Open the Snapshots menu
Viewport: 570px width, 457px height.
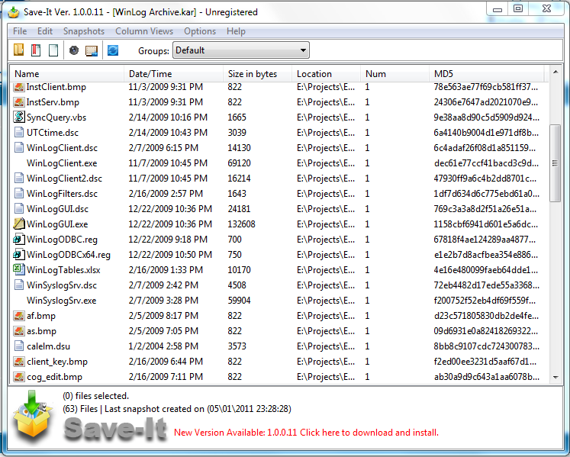pos(84,31)
